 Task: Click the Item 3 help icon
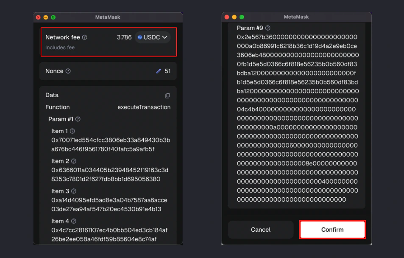tap(74, 191)
